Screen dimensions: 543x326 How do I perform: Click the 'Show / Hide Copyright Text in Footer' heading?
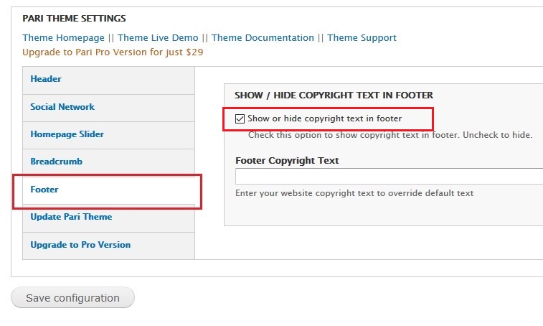tap(334, 95)
